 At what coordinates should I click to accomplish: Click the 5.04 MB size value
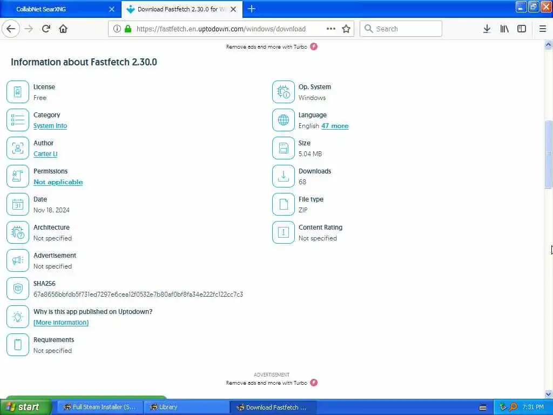(310, 154)
